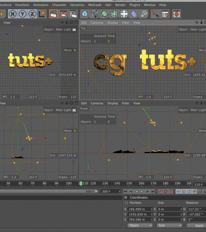Toggle the X axis lock
Viewport: 206px width, 232px height.
point(13,14)
